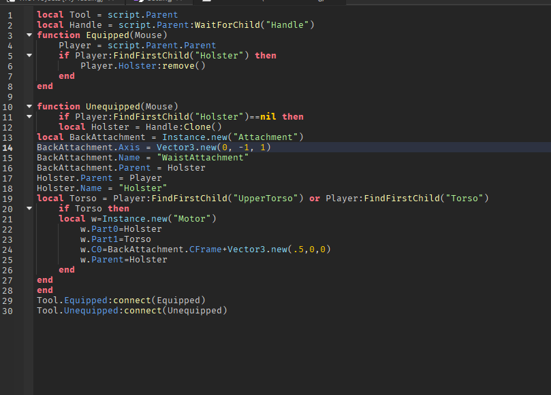Fold the if block on line 11
This screenshot has width=551, height=395.
[x=28, y=116]
